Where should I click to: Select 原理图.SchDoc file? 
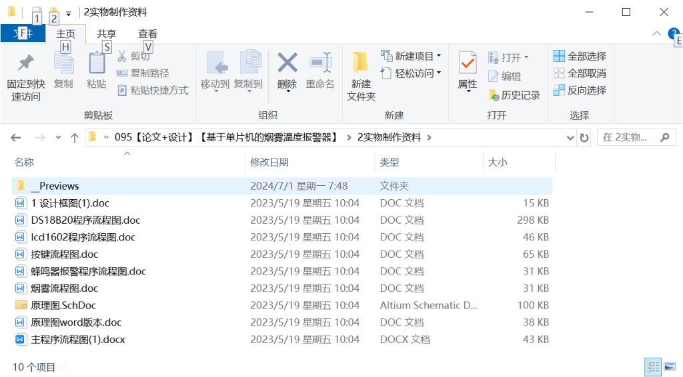click(x=282, y=305)
